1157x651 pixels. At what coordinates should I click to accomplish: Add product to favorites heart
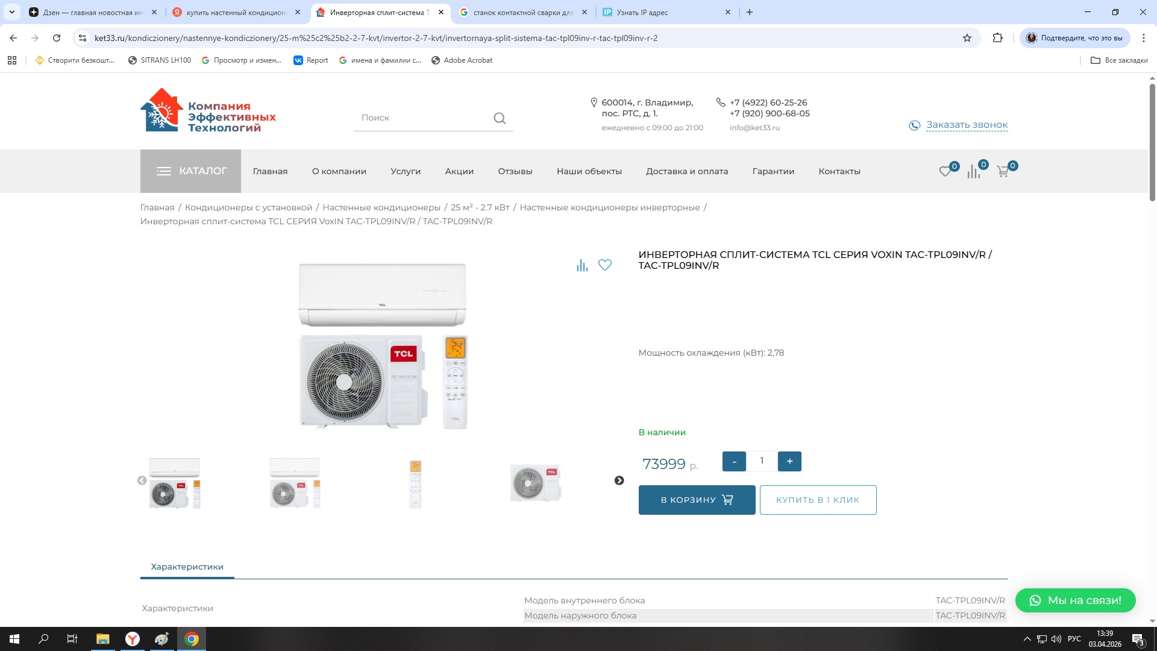click(x=604, y=265)
